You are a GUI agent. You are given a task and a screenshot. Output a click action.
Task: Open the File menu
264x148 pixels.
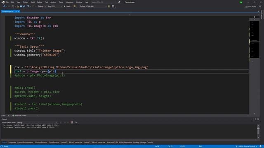[x=7, y=2]
